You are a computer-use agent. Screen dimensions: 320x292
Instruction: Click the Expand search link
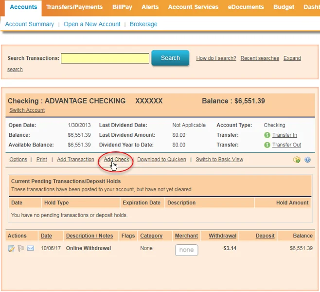click(x=292, y=58)
